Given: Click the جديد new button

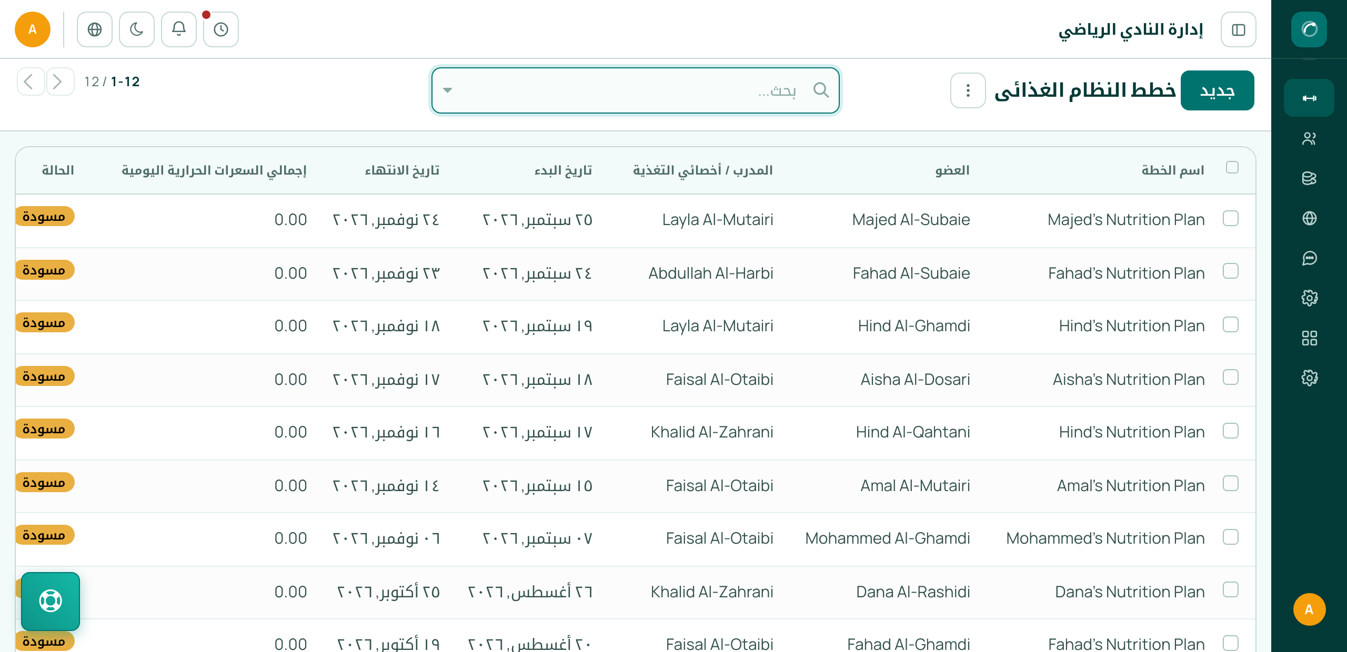Looking at the screenshot, I should tap(1217, 90).
